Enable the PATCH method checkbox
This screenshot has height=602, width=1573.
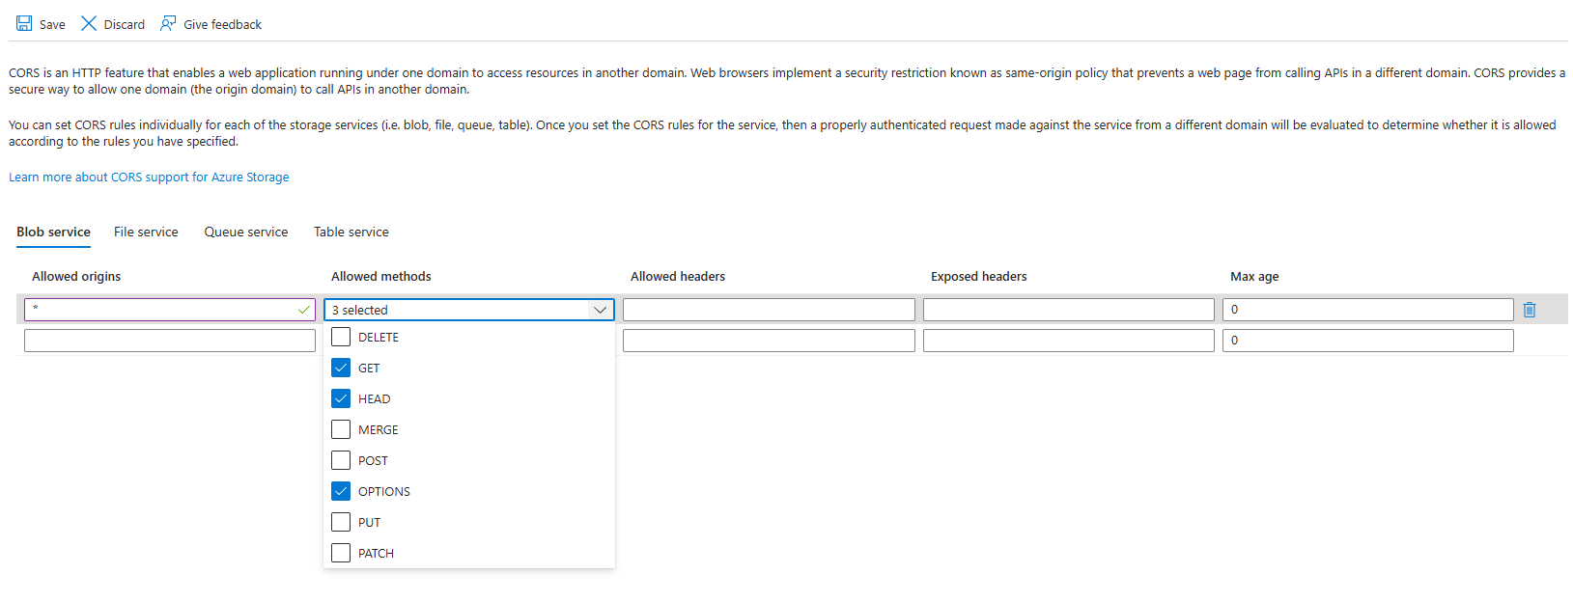tap(341, 553)
